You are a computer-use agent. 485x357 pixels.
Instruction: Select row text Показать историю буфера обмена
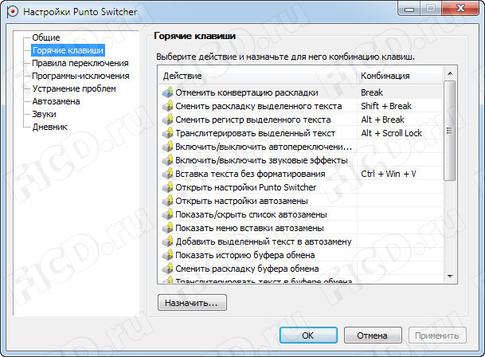tap(245, 255)
